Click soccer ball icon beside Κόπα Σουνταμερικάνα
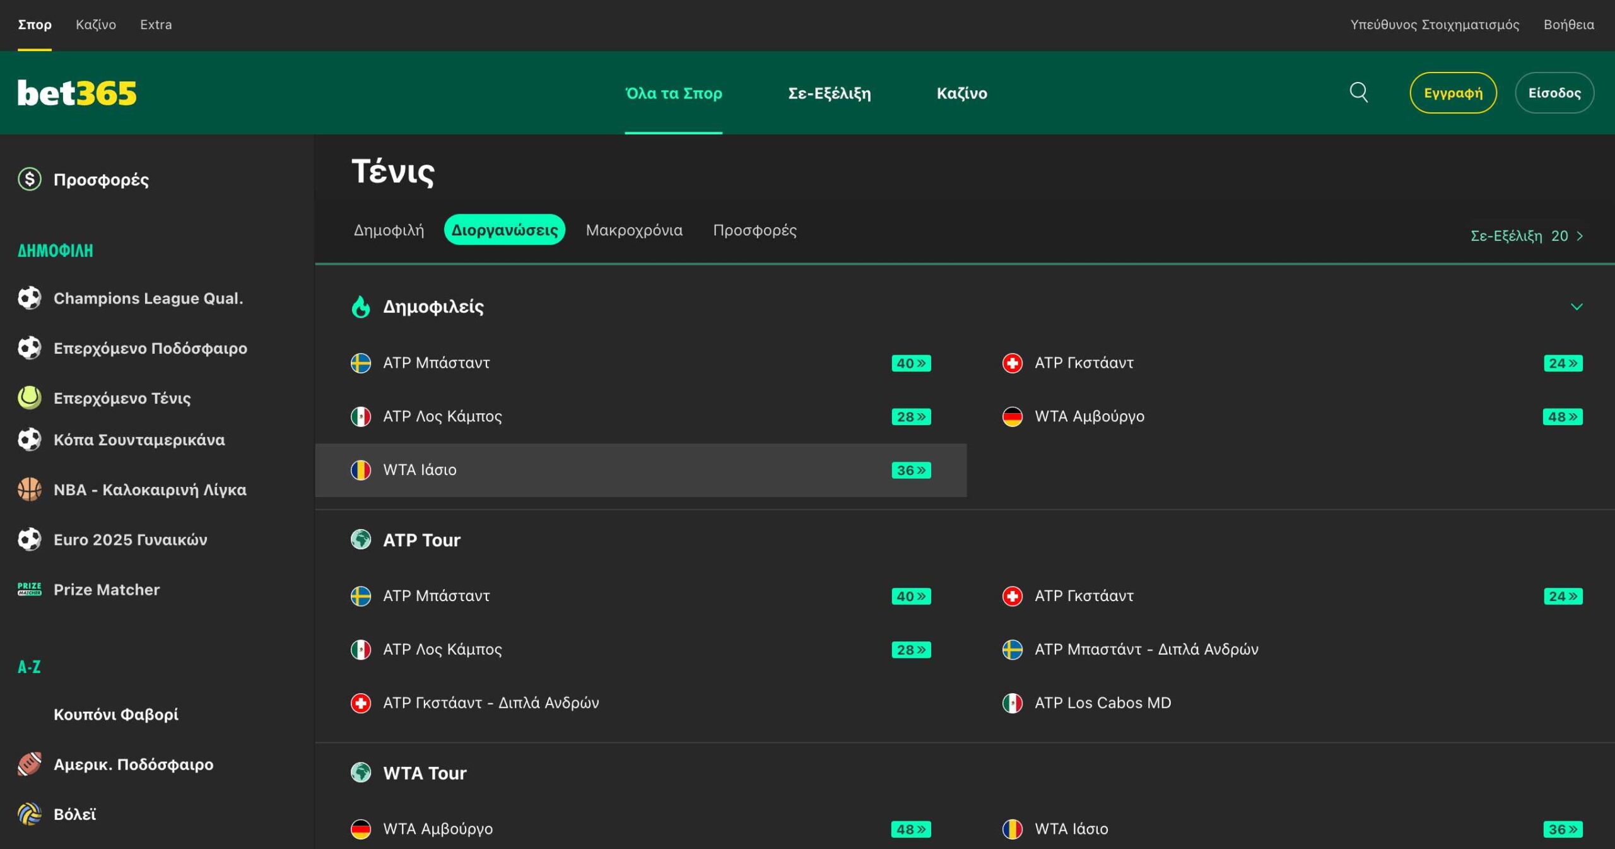This screenshot has height=849, width=1615. pyautogui.click(x=30, y=439)
